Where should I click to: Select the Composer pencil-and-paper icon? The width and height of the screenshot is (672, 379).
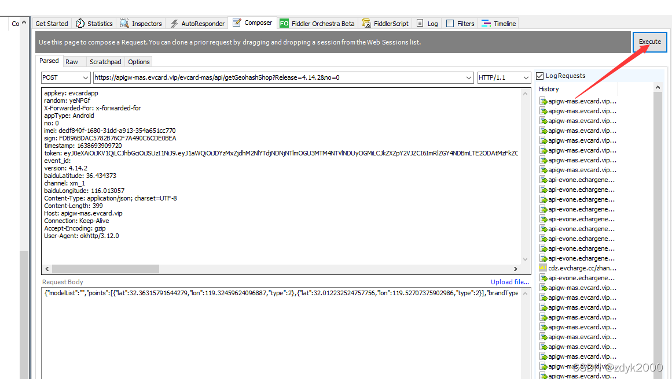click(x=237, y=23)
